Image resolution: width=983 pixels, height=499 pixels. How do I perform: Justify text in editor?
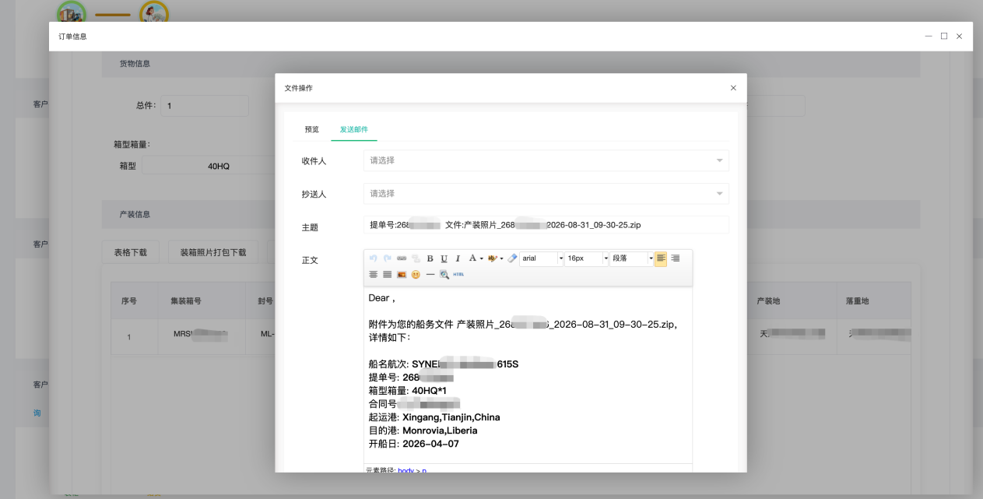point(388,274)
